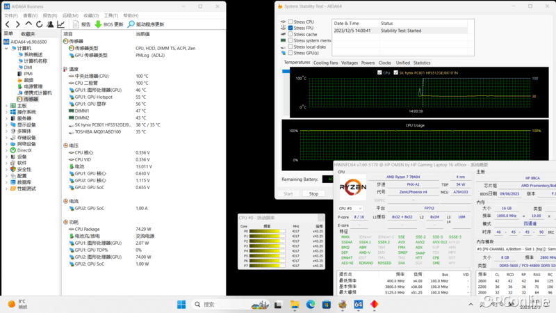
Task: Open 查看(V) menu in AIDA64
Action: coord(30,15)
